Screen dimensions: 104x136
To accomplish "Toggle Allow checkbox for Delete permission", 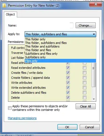I will 68,98.
